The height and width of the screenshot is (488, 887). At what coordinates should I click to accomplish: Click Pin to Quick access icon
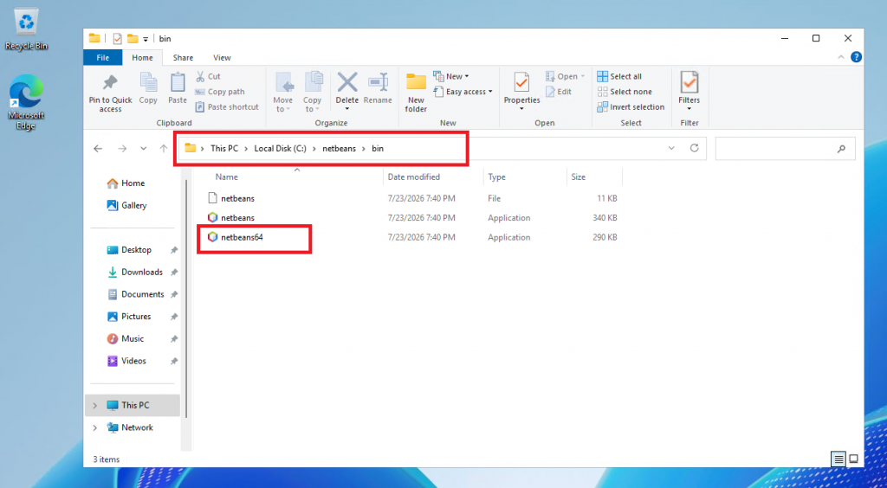point(110,83)
